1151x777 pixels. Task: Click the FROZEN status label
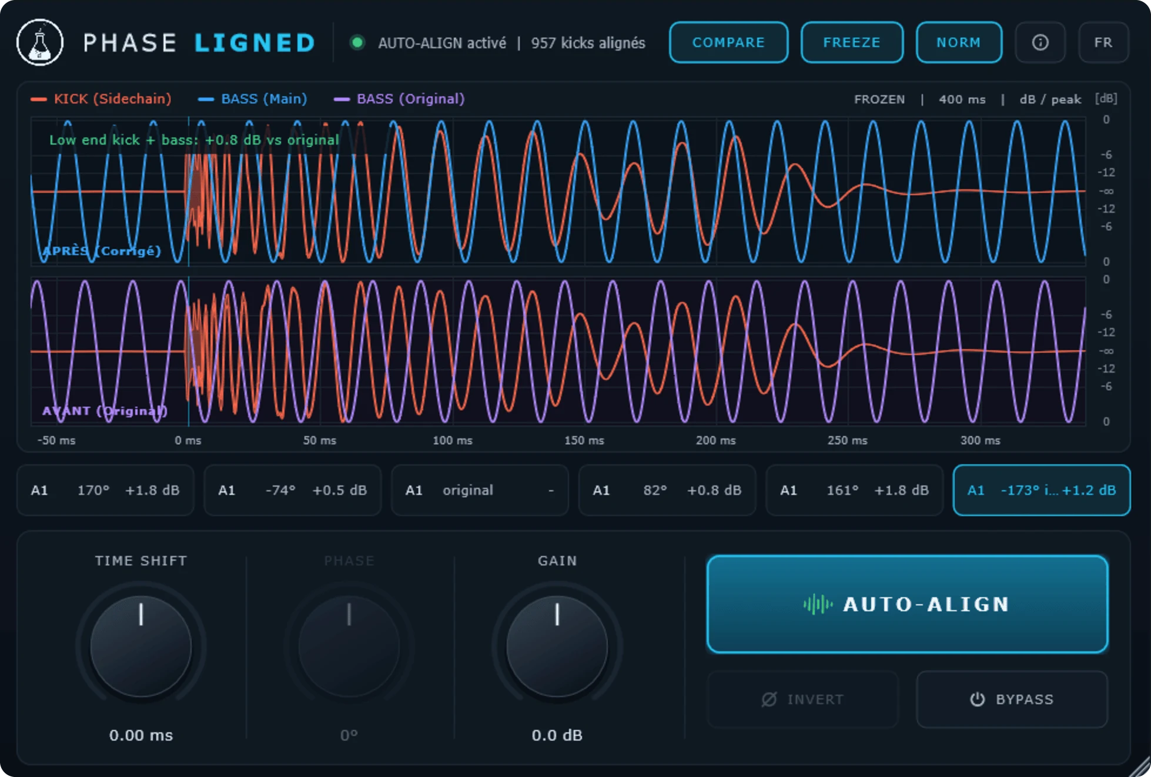pyautogui.click(x=879, y=99)
